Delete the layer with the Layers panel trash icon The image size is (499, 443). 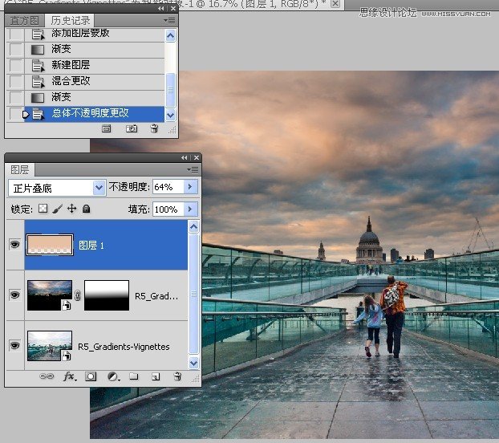click(177, 376)
